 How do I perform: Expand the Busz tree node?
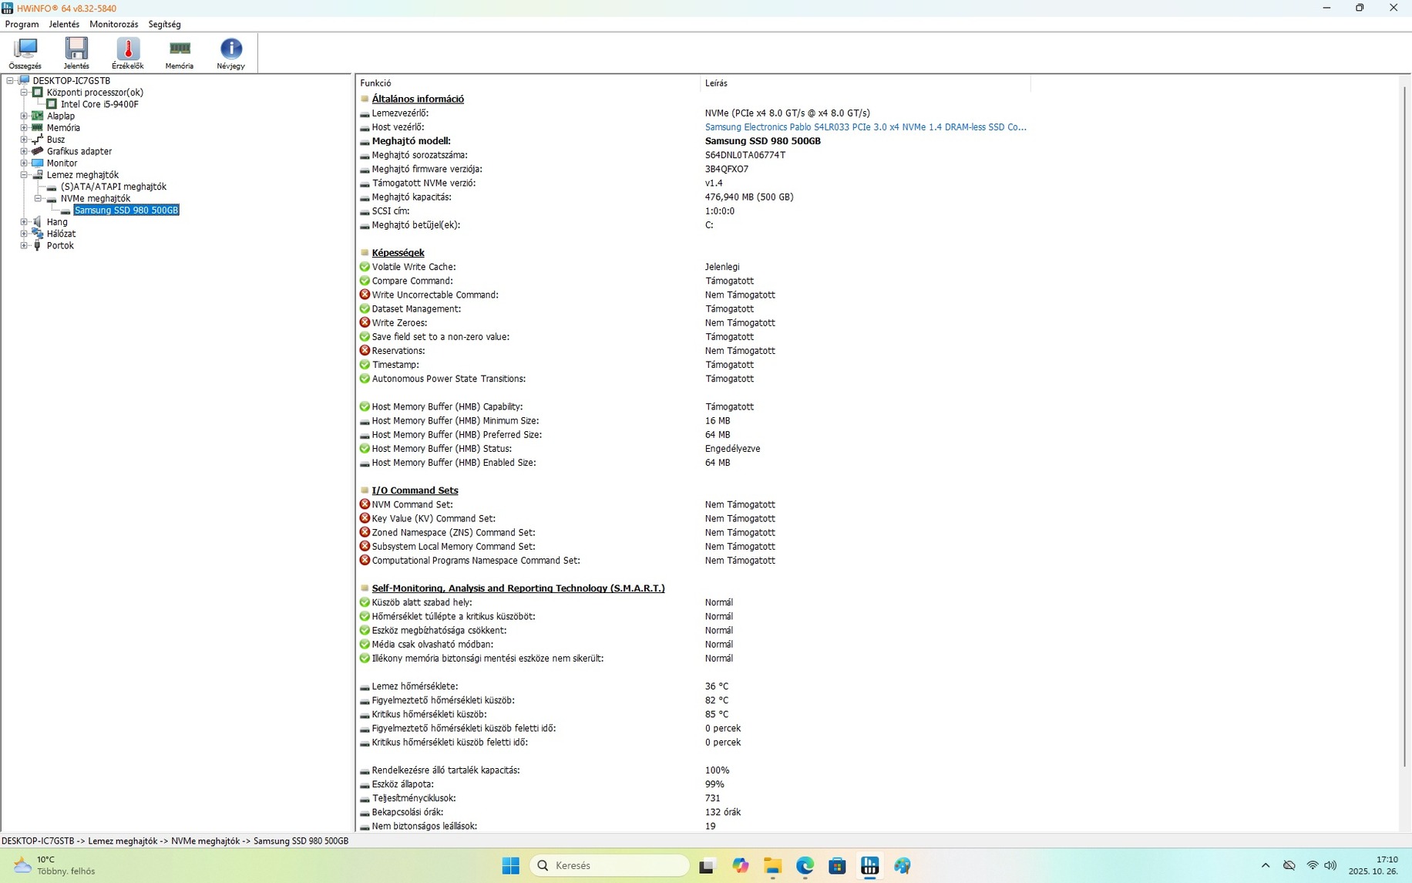pyautogui.click(x=24, y=140)
